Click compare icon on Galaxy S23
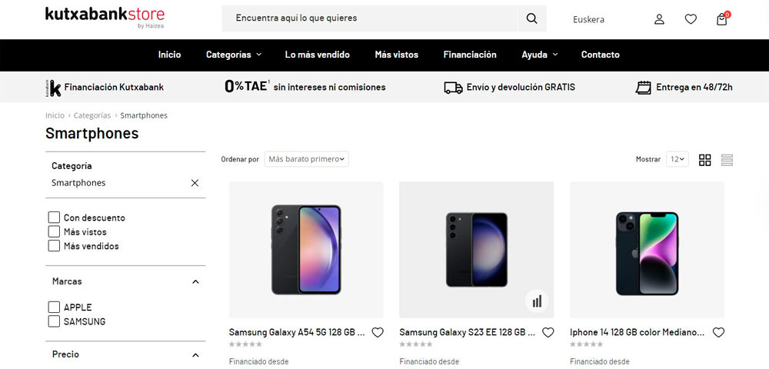Viewport: 769px width, 369px height. tap(537, 301)
